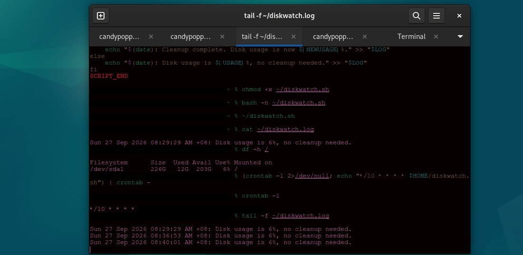Click the '*/10 * * * *' crontab output line
Viewport: 523px width, 255px height.
coord(112,209)
